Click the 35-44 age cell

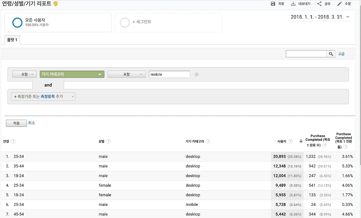point(19,166)
